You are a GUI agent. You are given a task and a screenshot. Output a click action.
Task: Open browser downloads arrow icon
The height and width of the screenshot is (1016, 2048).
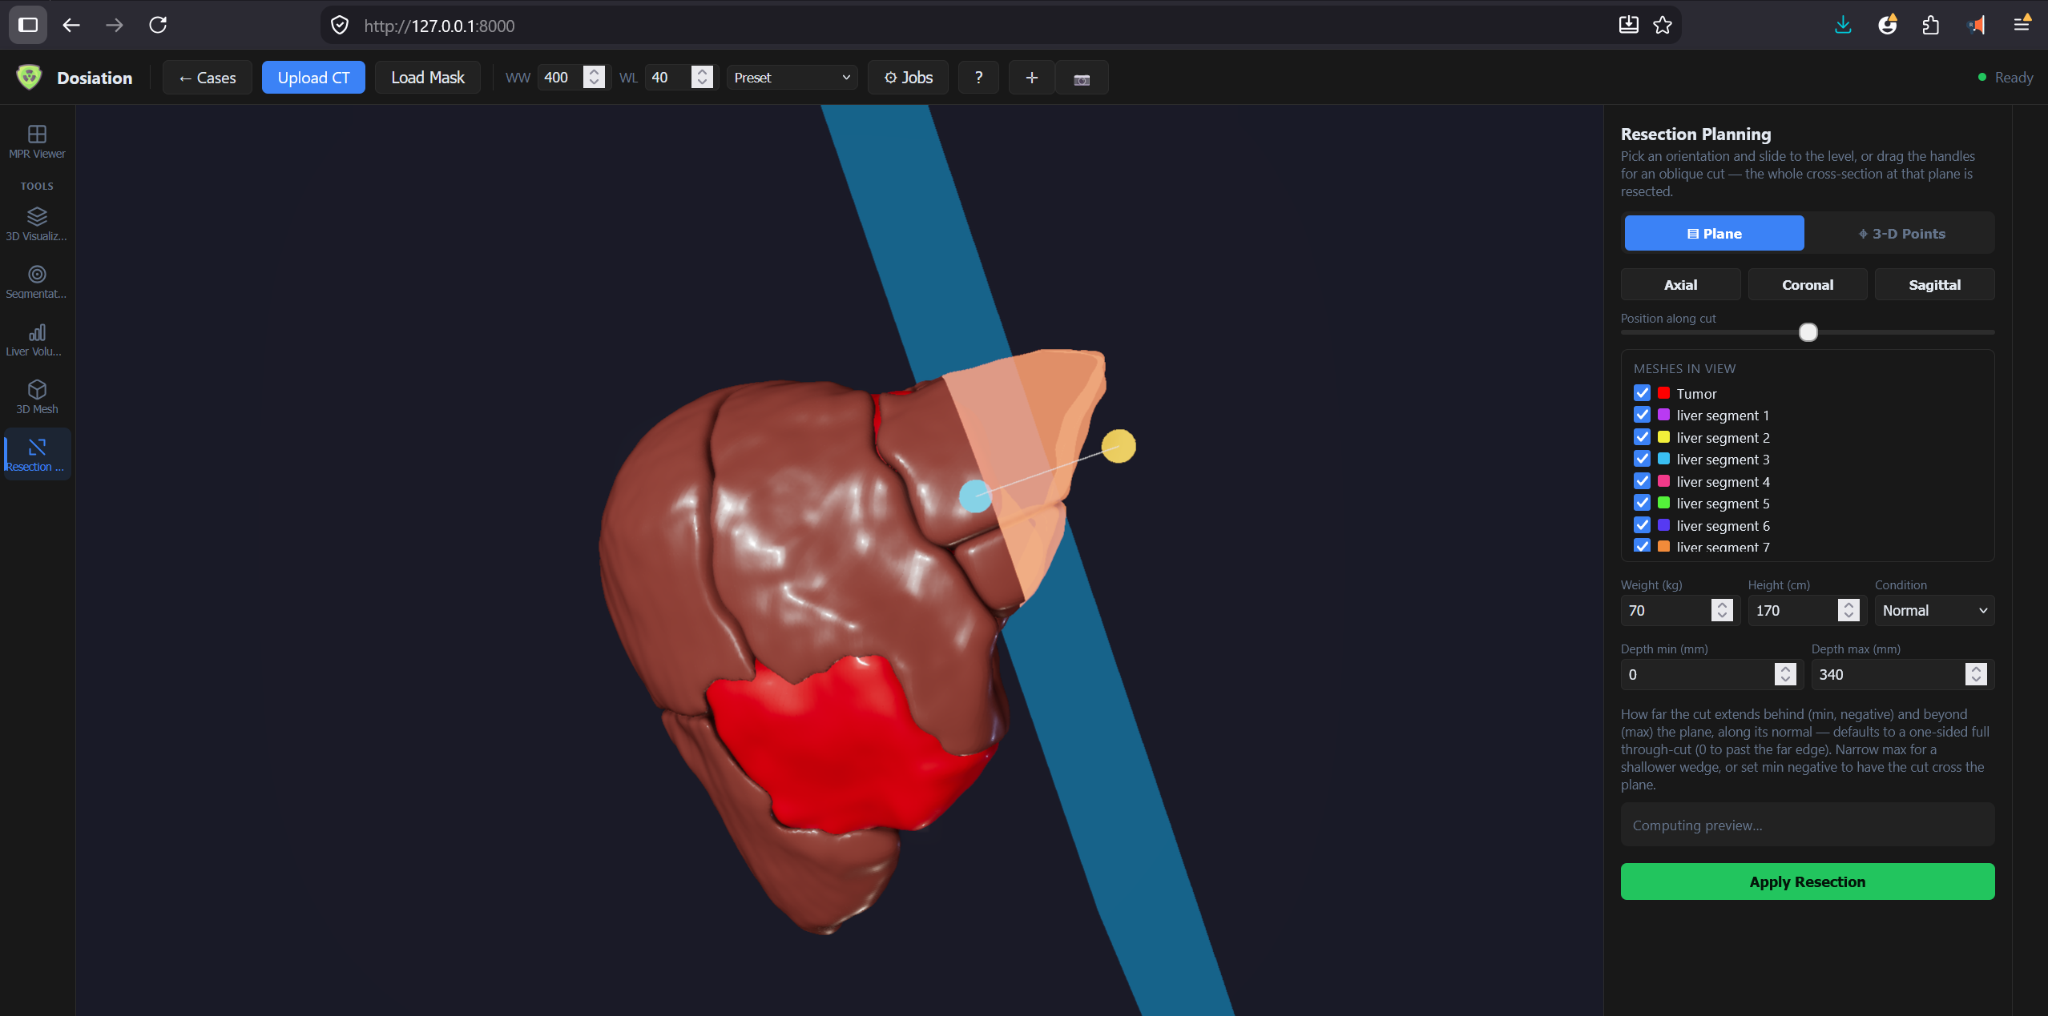coord(1843,25)
